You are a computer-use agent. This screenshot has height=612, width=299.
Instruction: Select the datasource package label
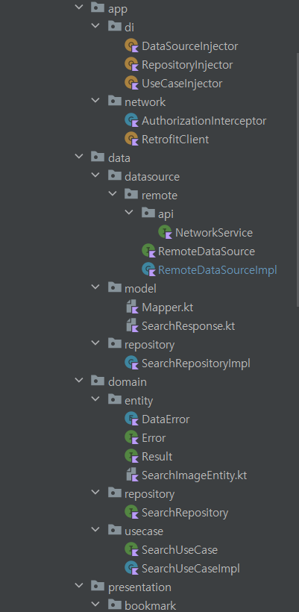152,176
